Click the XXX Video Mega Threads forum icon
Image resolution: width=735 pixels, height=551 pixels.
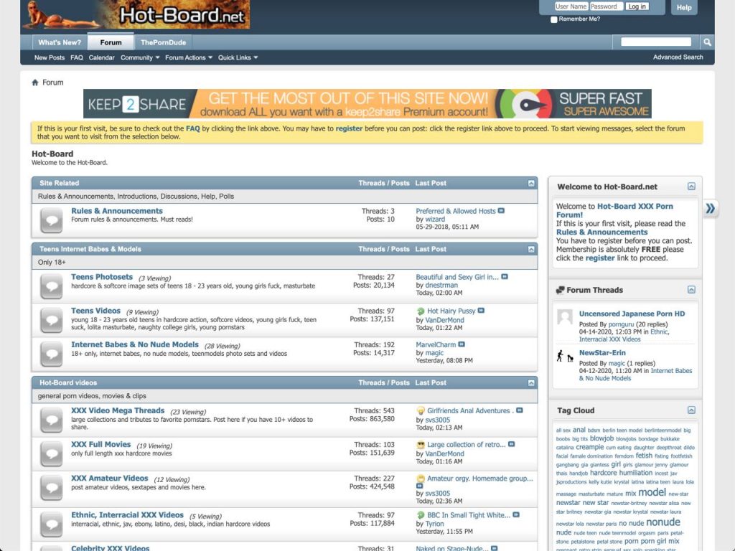pyautogui.click(x=52, y=420)
